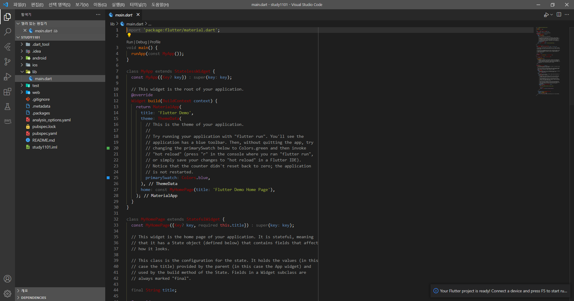Click the Profile code lens link
This screenshot has width=574, height=301.
point(155,42)
